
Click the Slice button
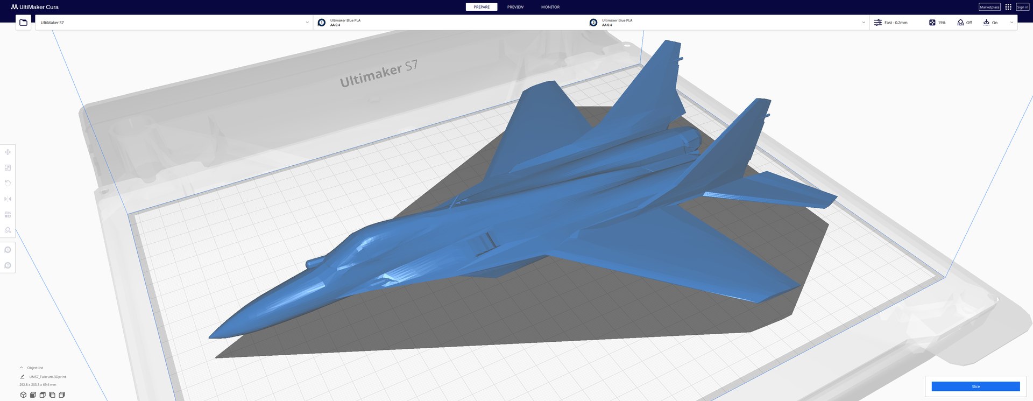coord(975,386)
